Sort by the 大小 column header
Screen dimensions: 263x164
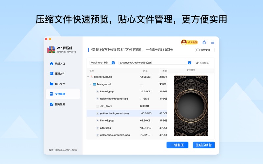(145, 71)
